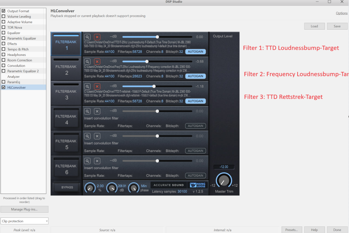Viewport: 349px width, 233px height.
Task: Open the filter browser for Filterbank 4
Action: (87, 111)
